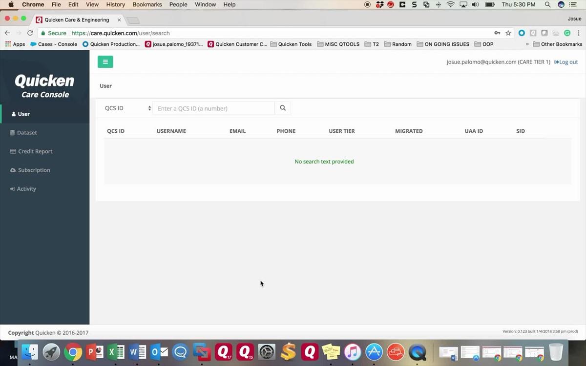The width and height of the screenshot is (586, 366).
Task: Expand the ON GOING ISSUES bookmark folder
Action: tap(442, 44)
